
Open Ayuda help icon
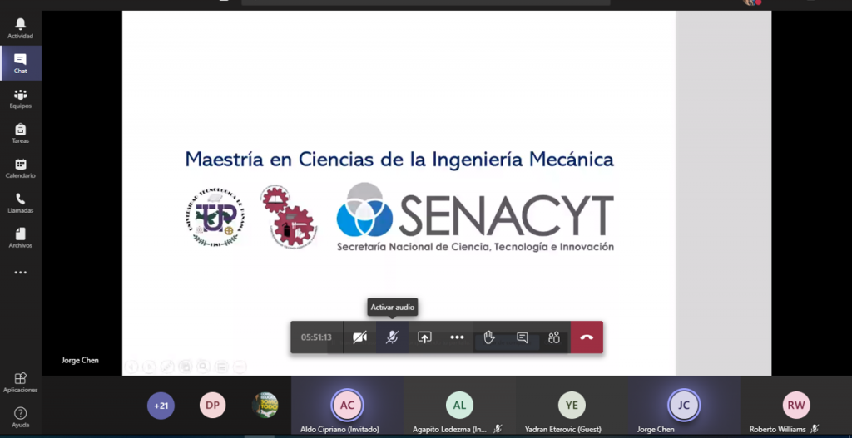point(21,417)
